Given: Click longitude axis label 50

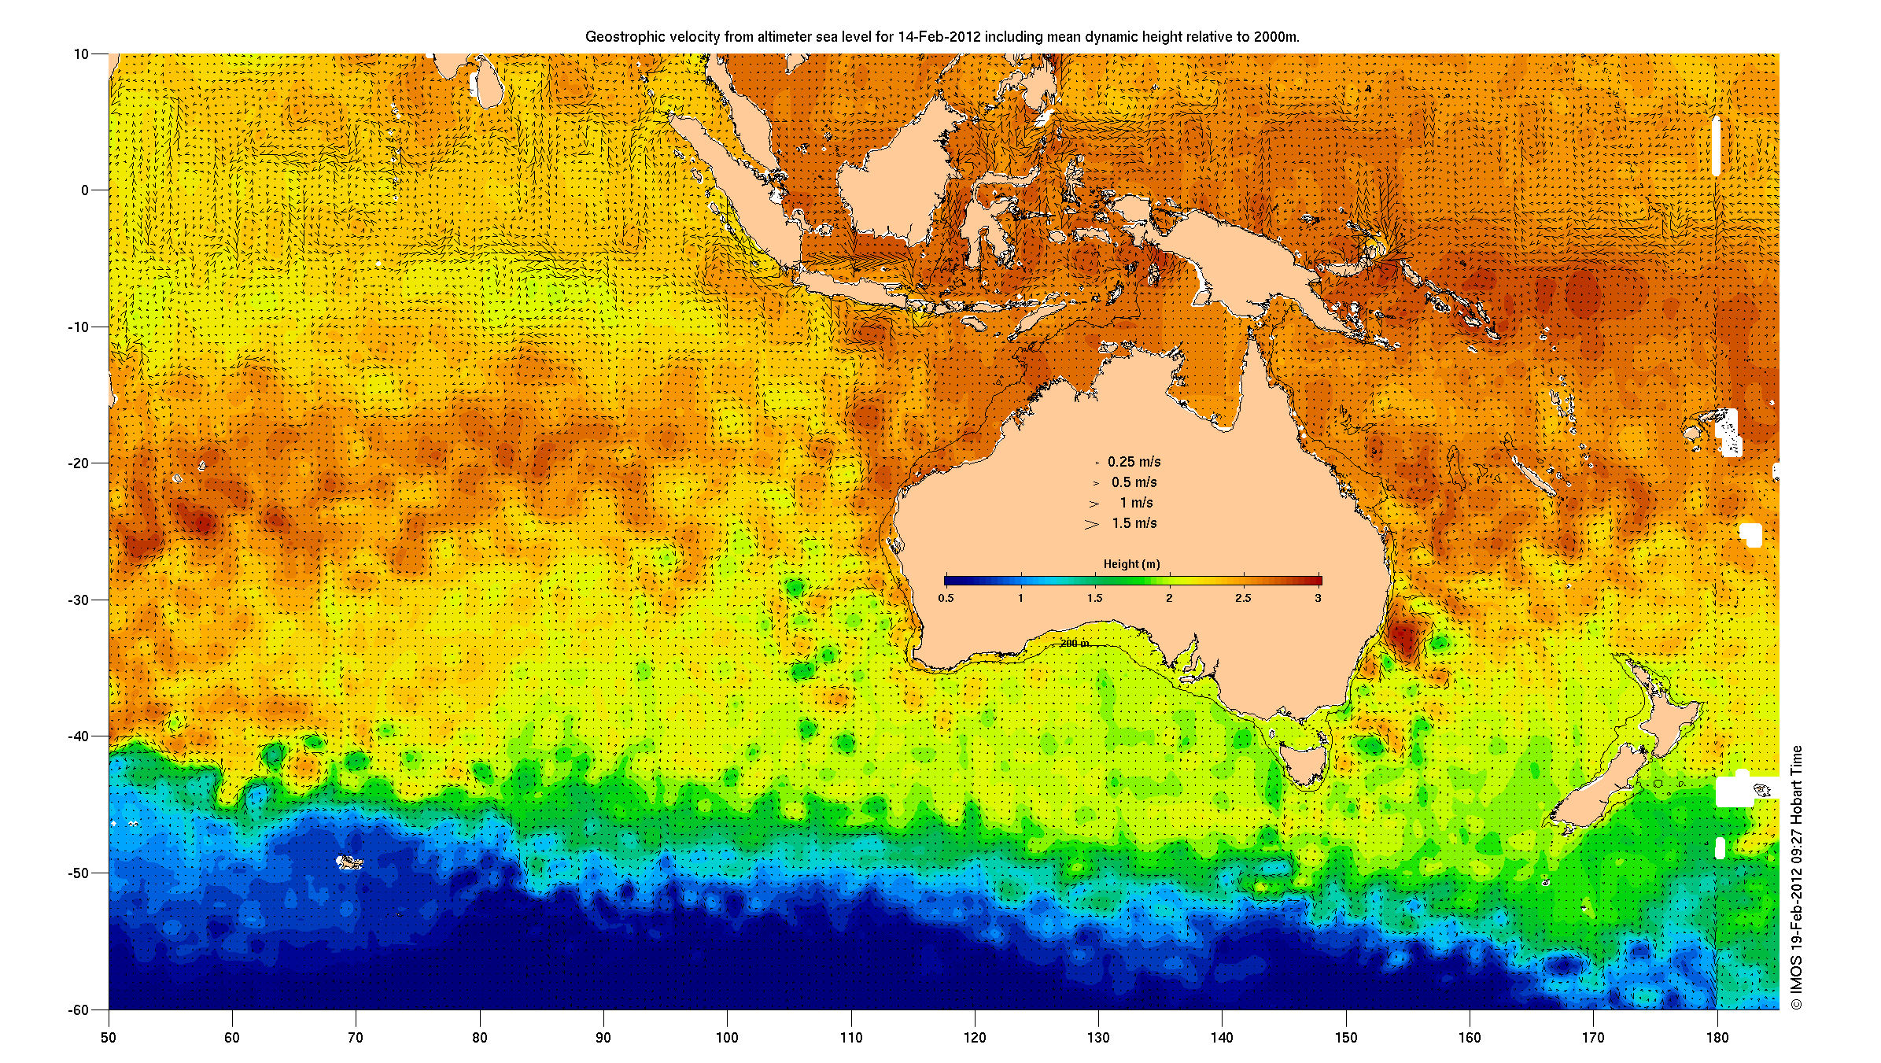Looking at the screenshot, I should coord(109,1038).
